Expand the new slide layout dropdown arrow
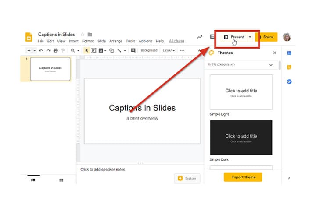316x219 pixels. (x=35, y=50)
